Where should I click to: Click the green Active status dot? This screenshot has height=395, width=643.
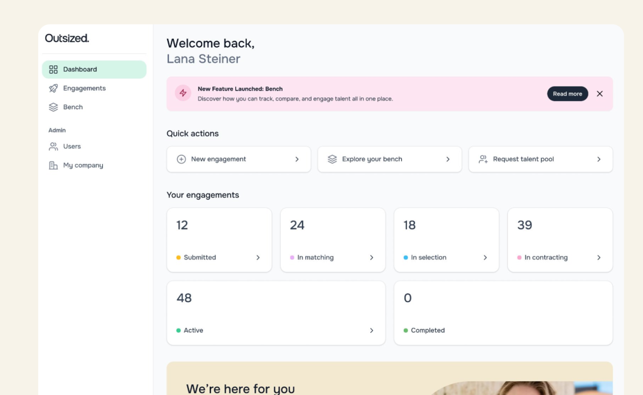(178, 330)
